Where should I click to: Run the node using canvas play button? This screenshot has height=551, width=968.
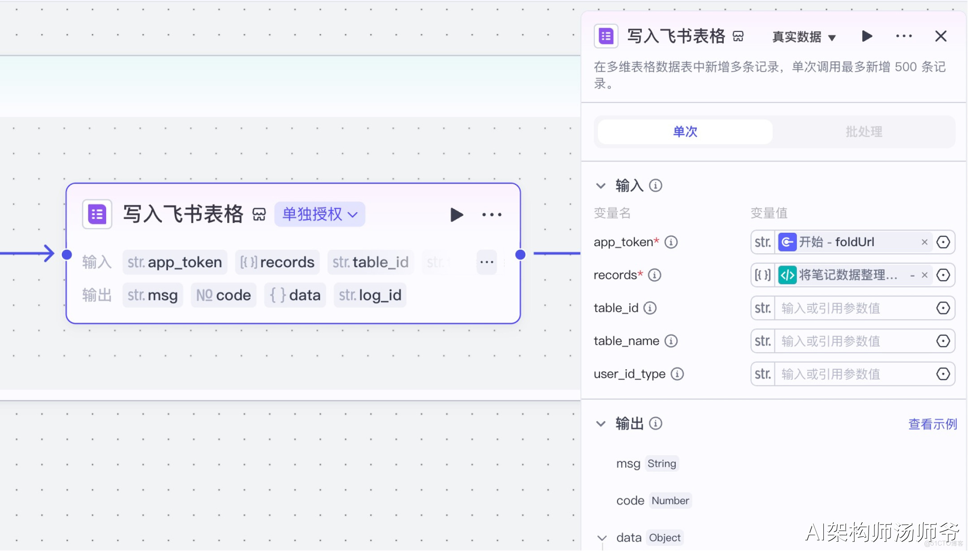(456, 215)
